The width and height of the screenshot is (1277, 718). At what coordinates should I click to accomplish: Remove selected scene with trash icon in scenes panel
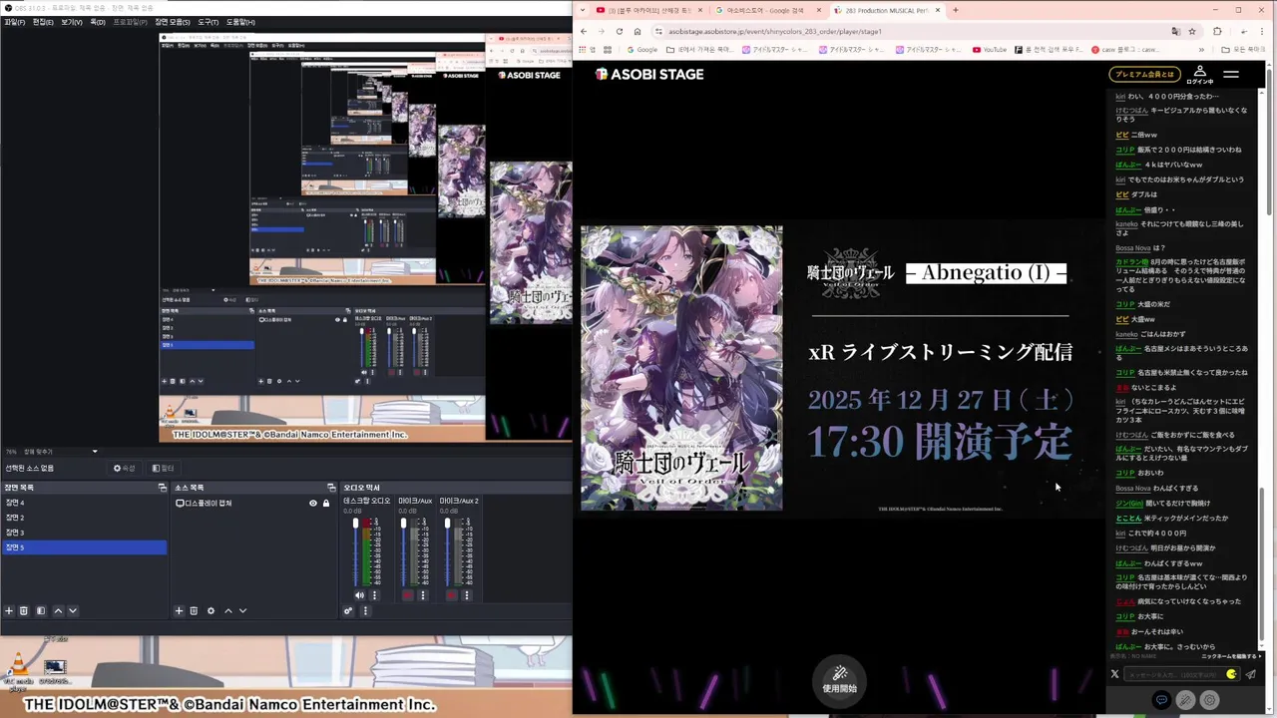pyautogui.click(x=24, y=610)
